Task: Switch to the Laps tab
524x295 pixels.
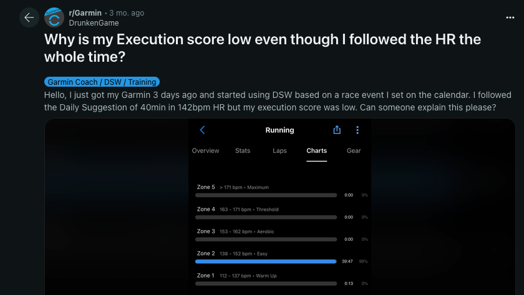Action: [x=279, y=151]
